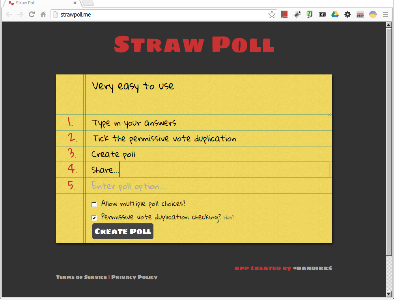This screenshot has height=308, width=394.
Task: Click the Online PHP extension icon
Action: click(360, 14)
